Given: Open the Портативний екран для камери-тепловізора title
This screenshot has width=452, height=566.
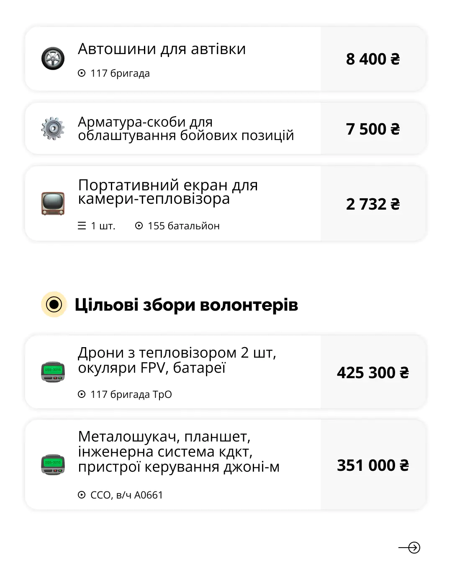Looking at the screenshot, I should tap(167, 192).
